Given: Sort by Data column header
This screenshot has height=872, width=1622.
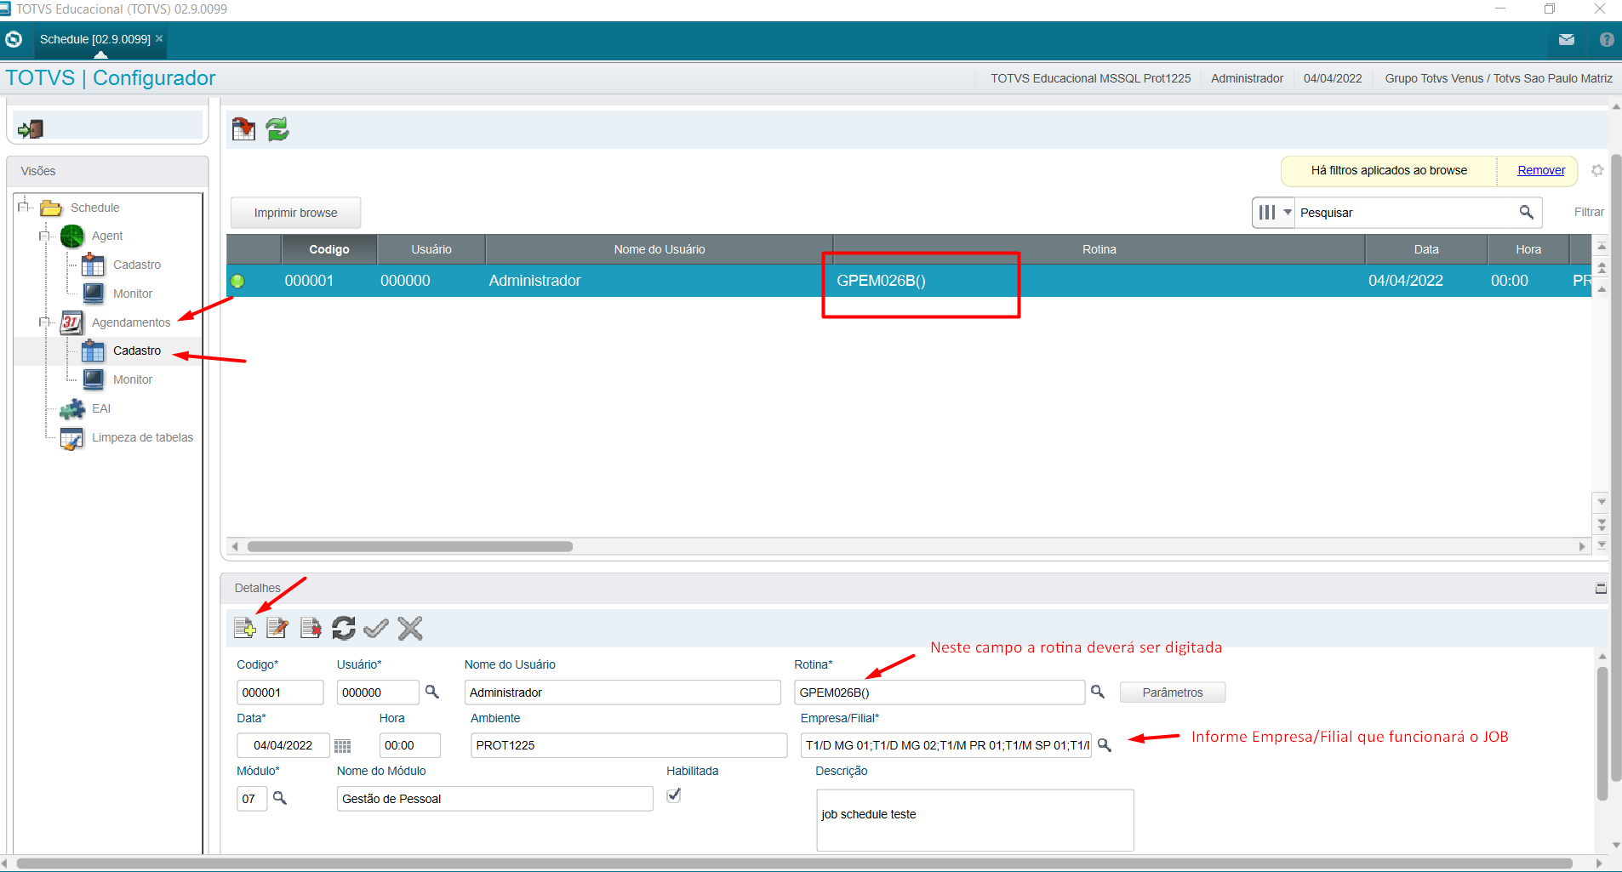Looking at the screenshot, I should pyautogui.click(x=1426, y=249).
